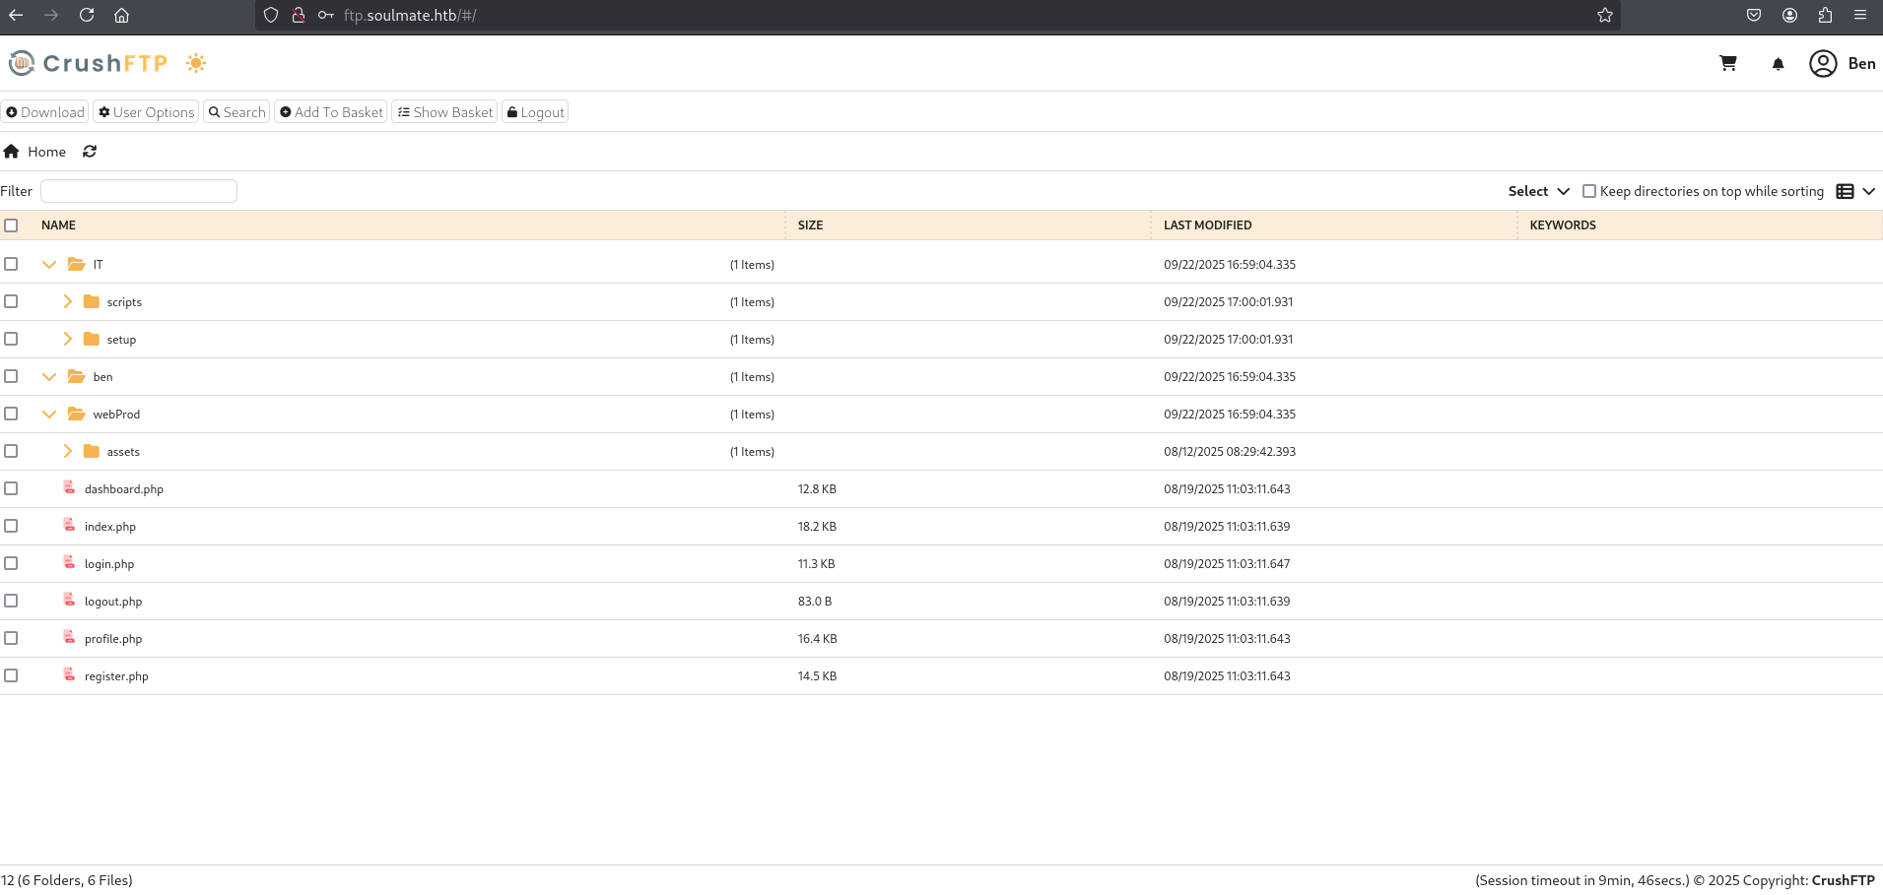Viewport: 1883px width, 895px height.
Task: Click the dashboard.php file icon
Action: coord(69,487)
